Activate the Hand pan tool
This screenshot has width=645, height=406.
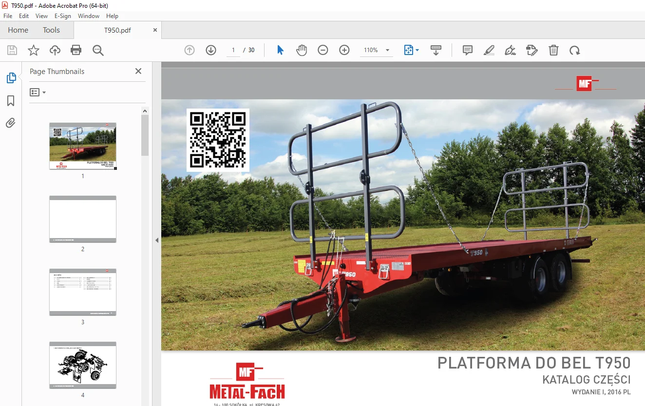tap(302, 50)
